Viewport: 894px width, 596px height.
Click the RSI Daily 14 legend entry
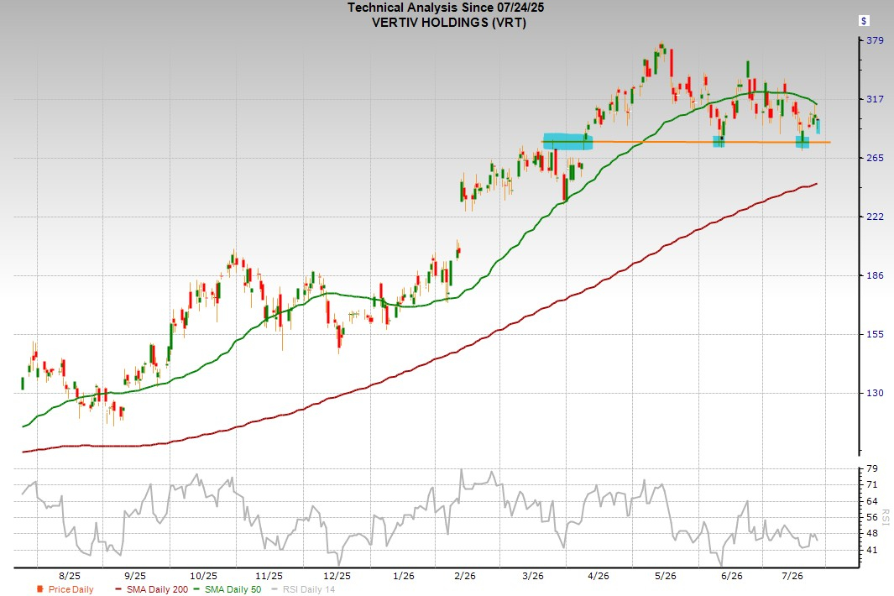click(303, 589)
